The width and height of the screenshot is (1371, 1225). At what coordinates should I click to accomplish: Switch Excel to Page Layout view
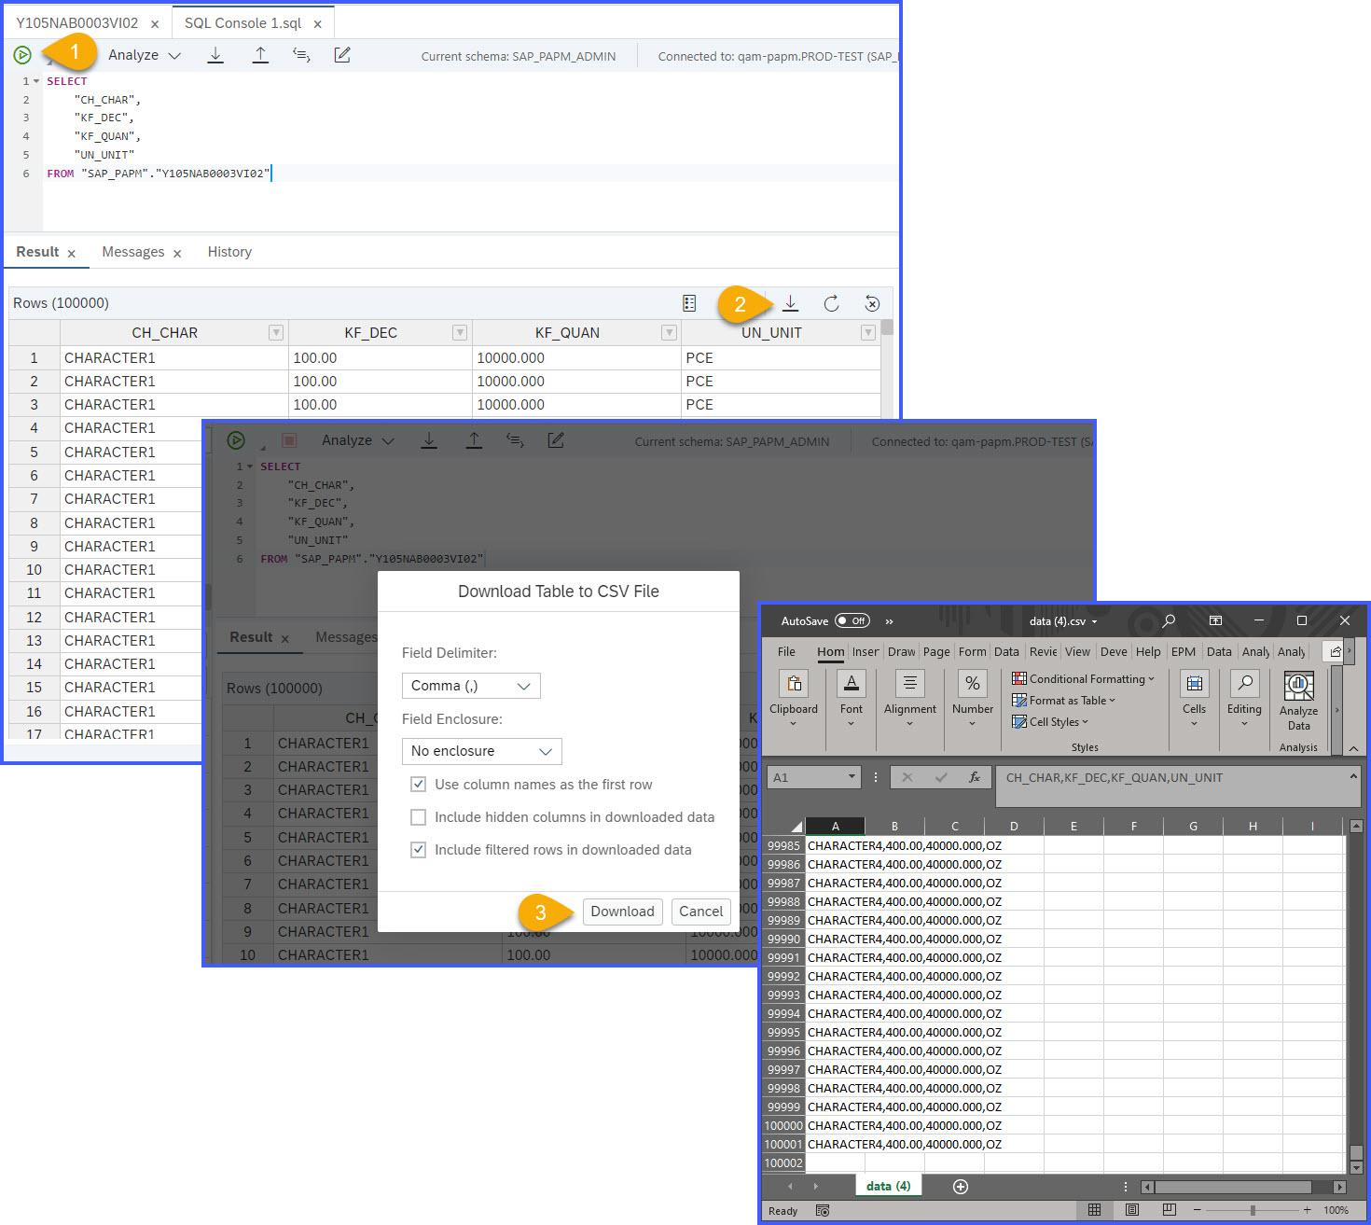tap(1132, 1210)
